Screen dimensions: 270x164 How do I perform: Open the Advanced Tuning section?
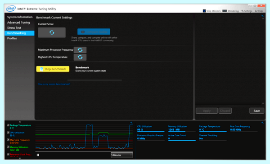(18, 22)
